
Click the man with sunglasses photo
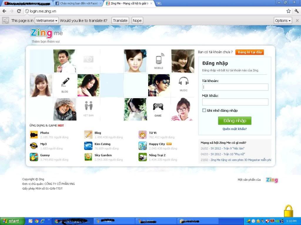pos(159,85)
